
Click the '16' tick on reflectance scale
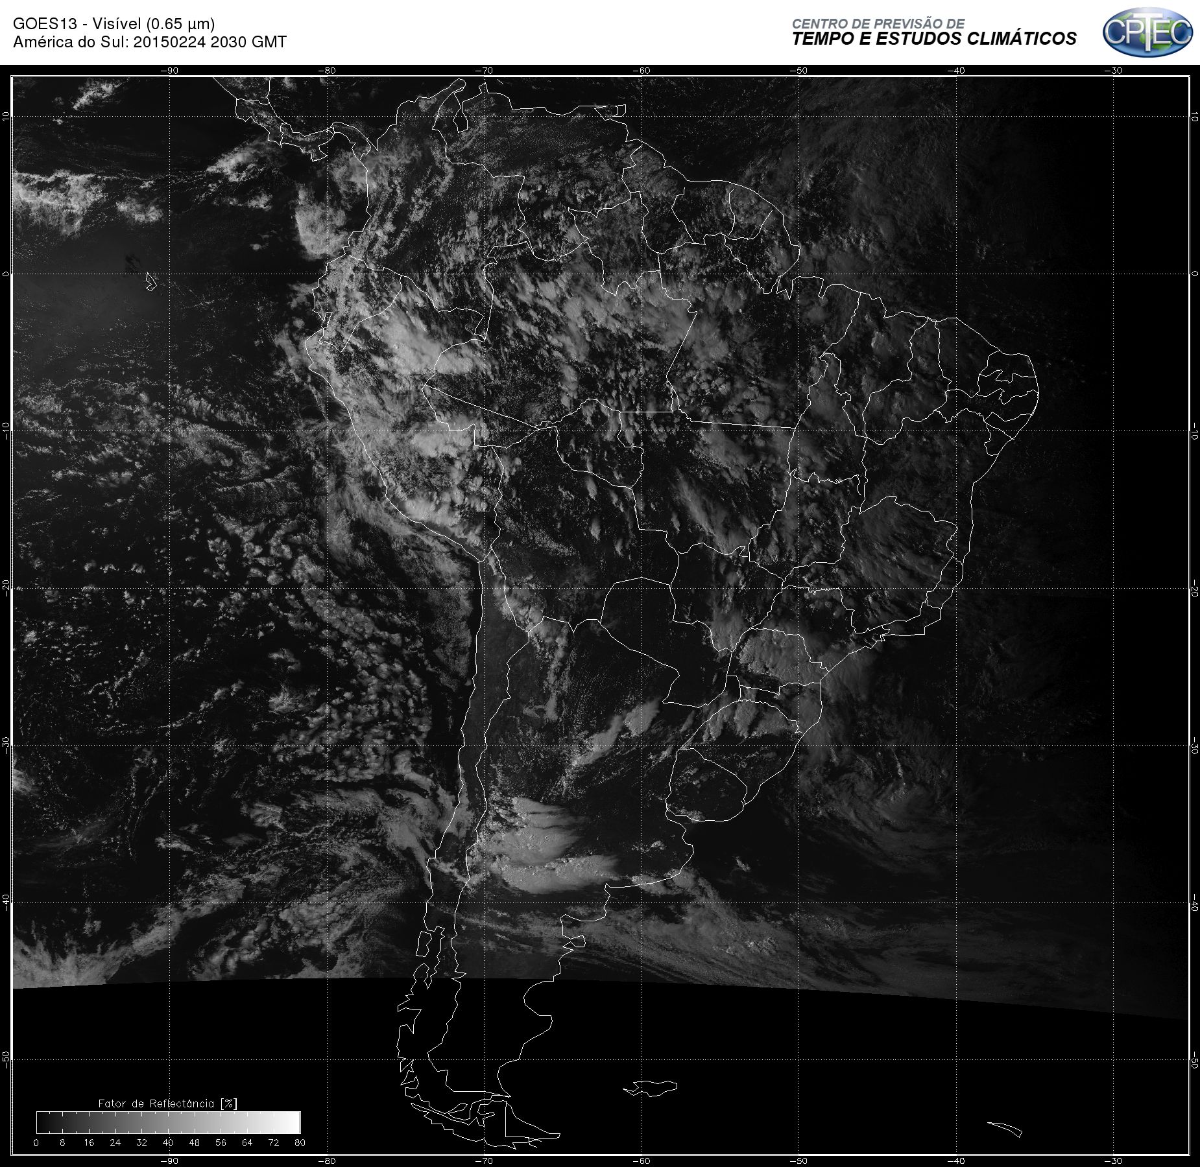tap(89, 1142)
